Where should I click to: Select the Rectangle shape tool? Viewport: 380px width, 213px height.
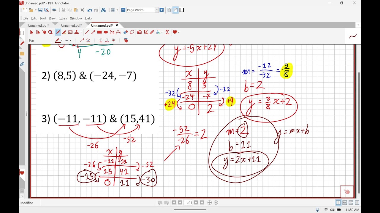pyautogui.click(x=99, y=32)
